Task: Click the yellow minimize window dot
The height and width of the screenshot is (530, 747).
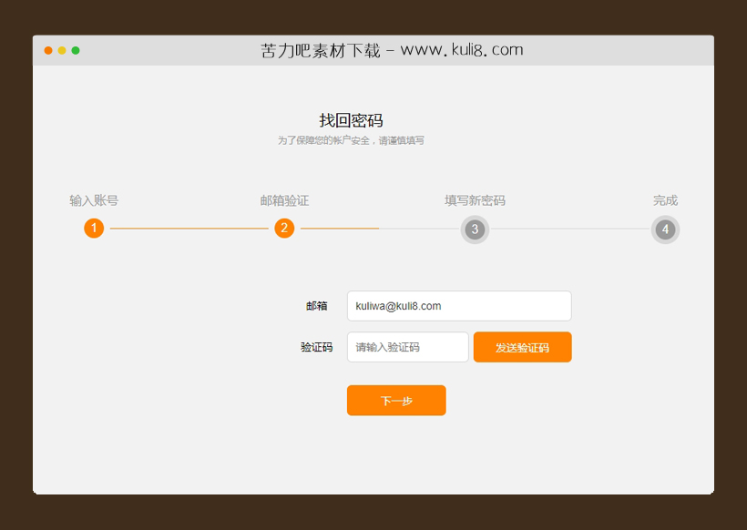Action: (x=62, y=50)
